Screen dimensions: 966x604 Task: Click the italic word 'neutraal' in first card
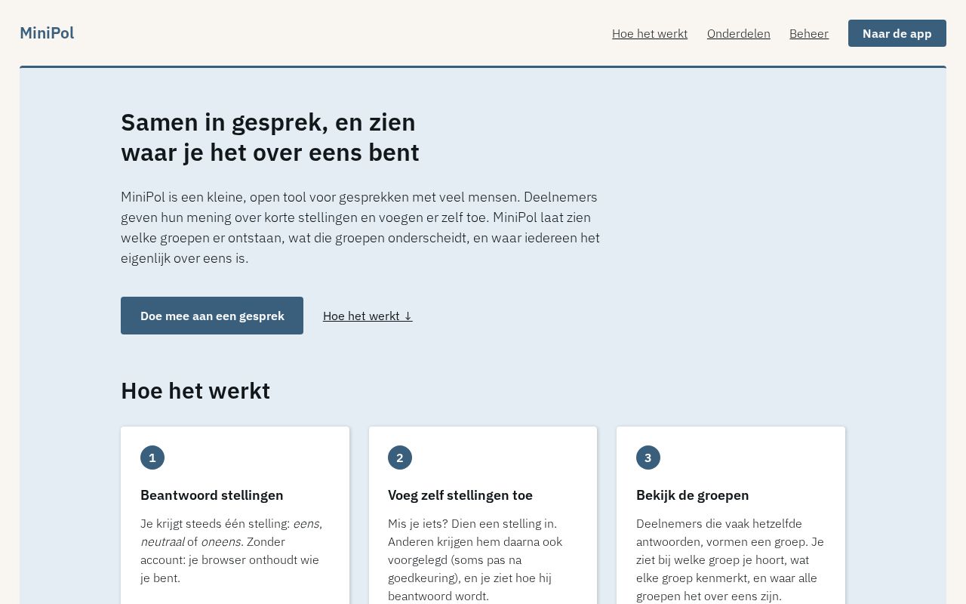coord(162,541)
